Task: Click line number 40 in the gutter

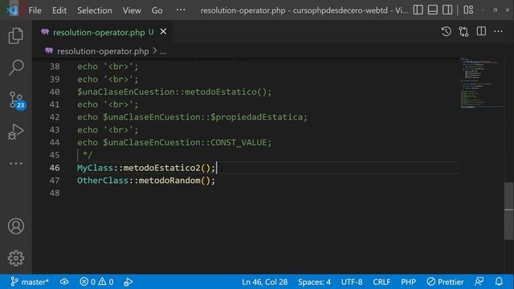Action: coord(55,92)
